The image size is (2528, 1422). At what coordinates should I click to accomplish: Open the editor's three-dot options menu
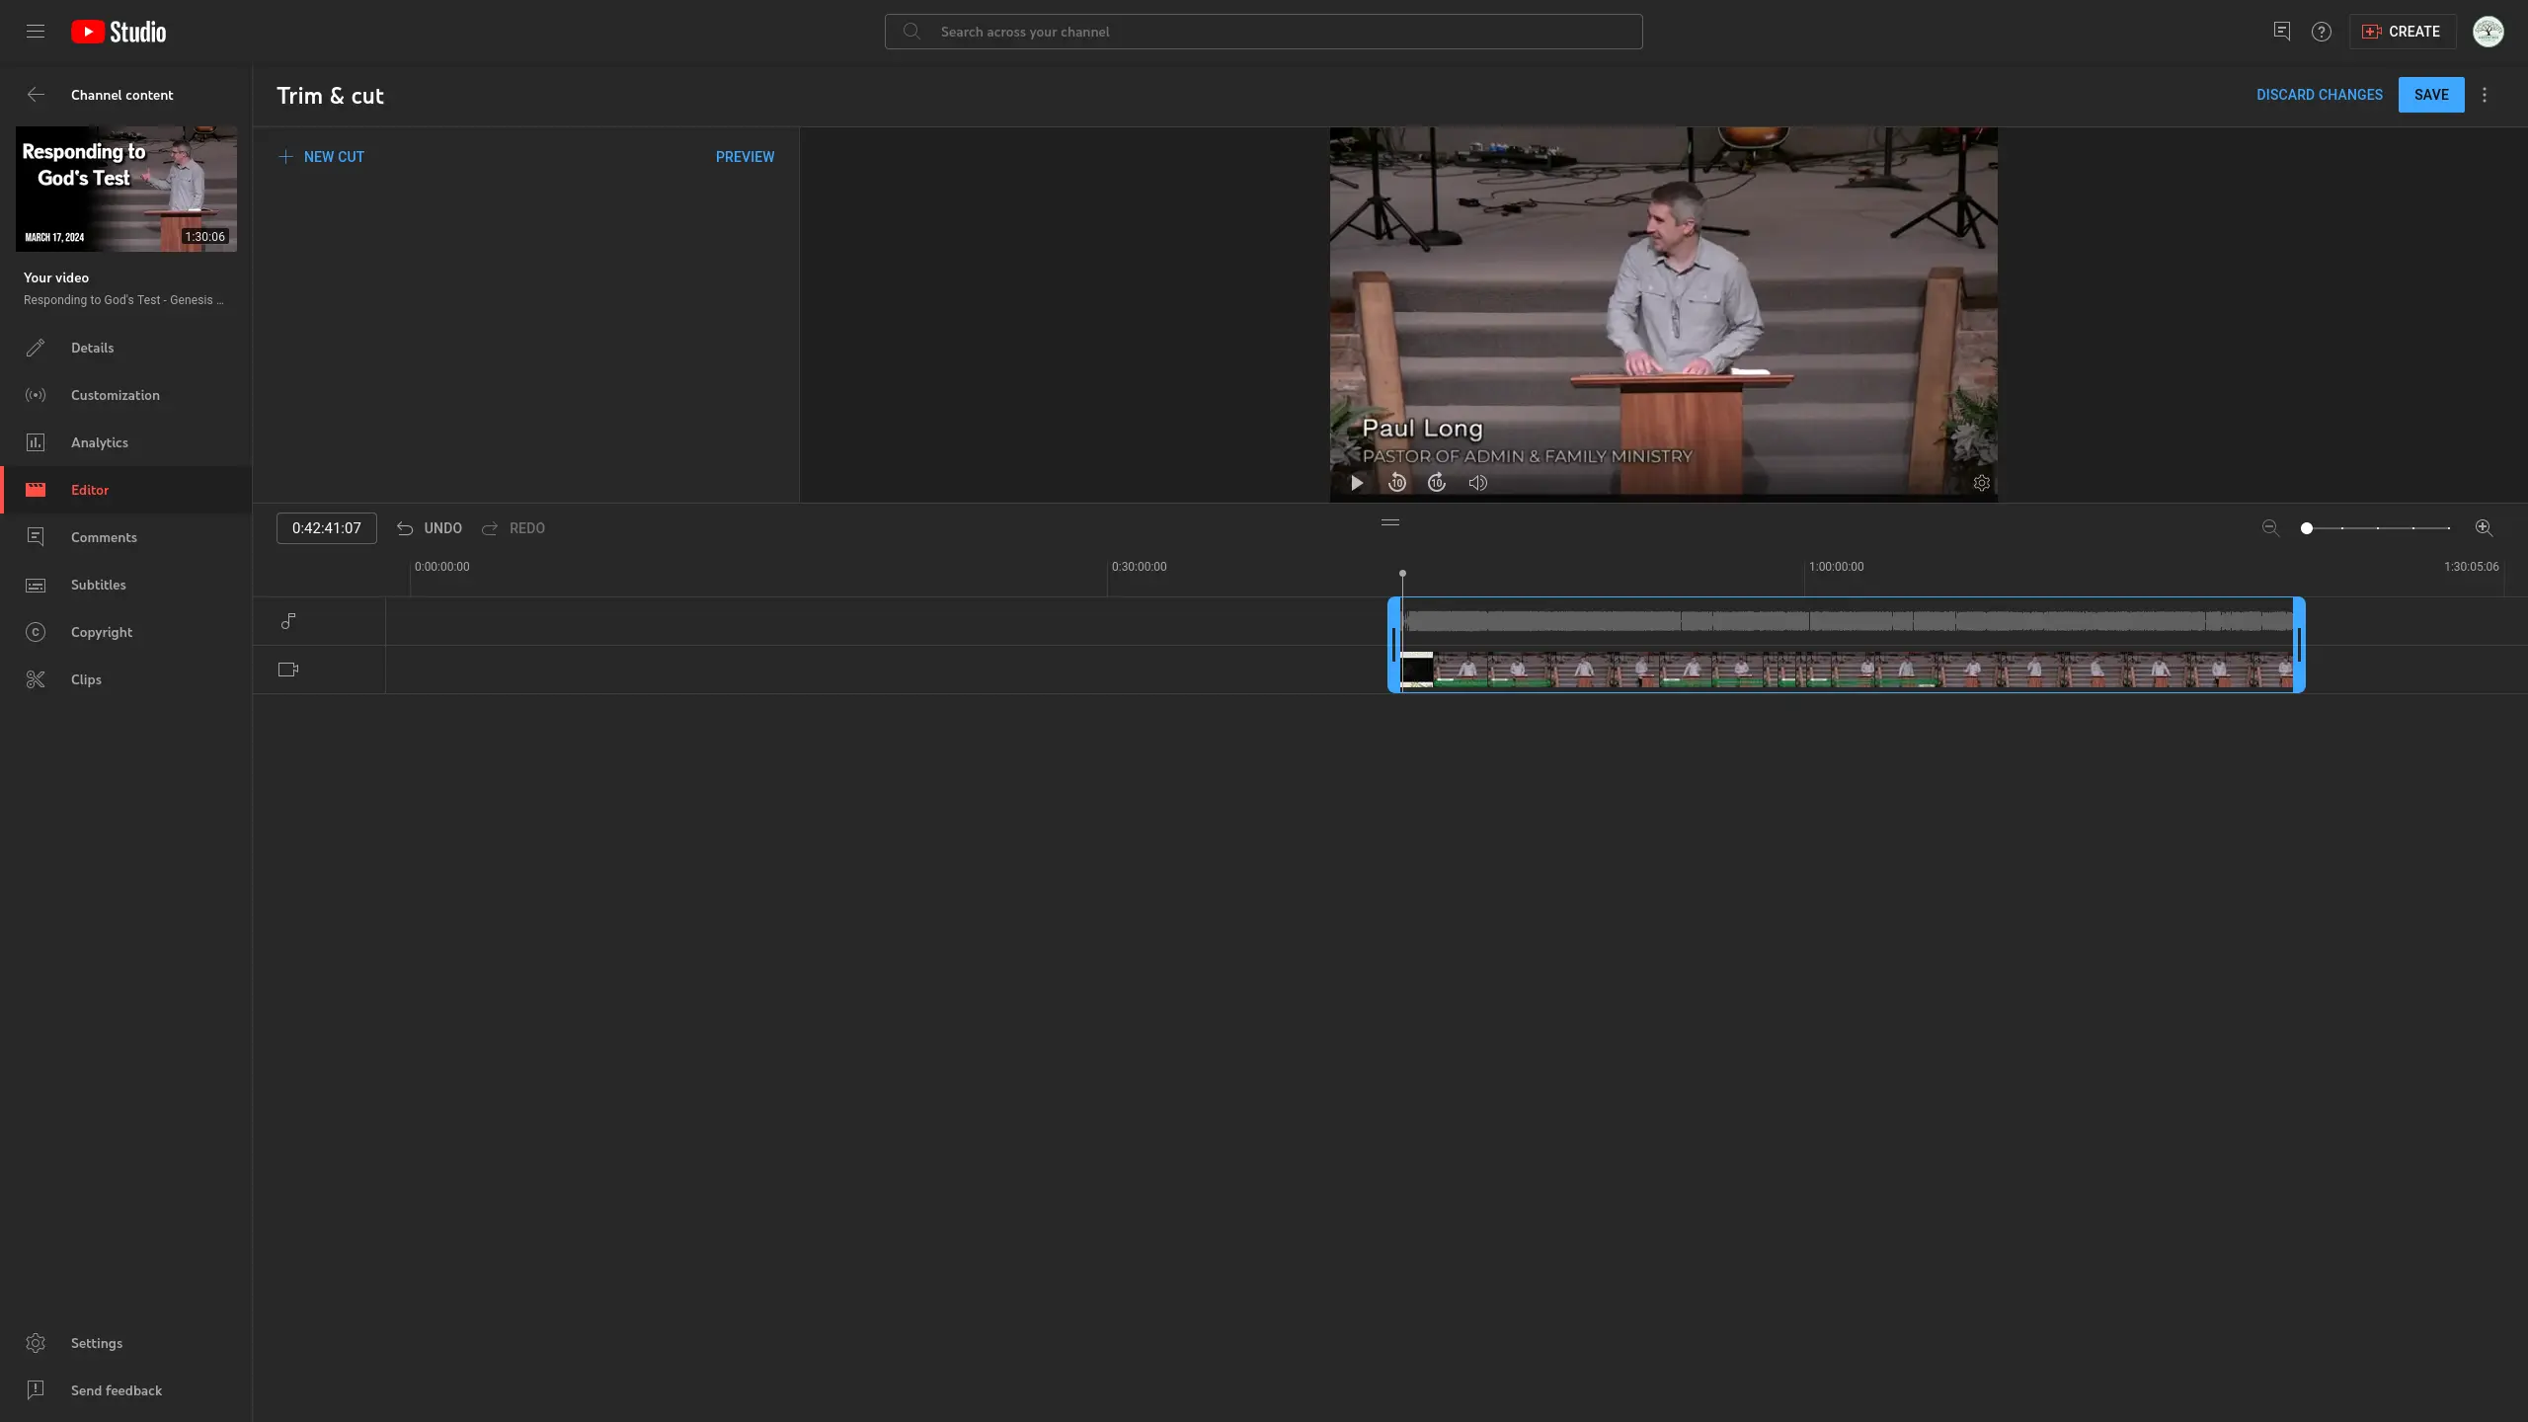(2483, 95)
